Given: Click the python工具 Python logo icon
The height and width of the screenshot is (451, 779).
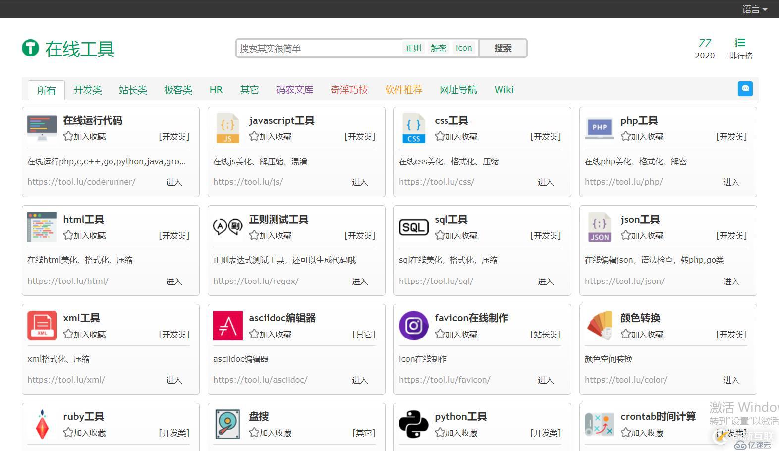Looking at the screenshot, I should coord(414,424).
